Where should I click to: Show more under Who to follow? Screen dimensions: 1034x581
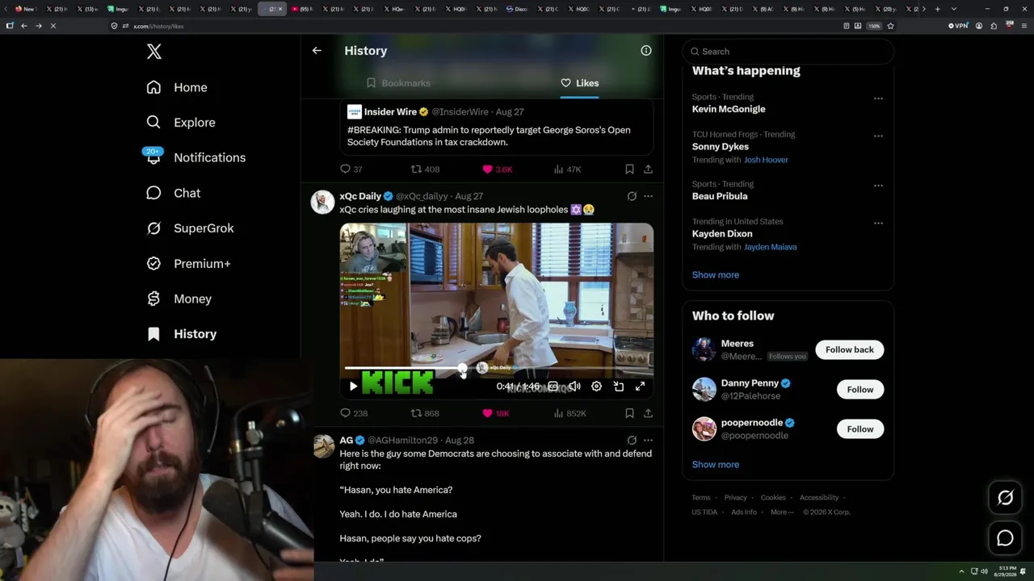pyautogui.click(x=715, y=465)
